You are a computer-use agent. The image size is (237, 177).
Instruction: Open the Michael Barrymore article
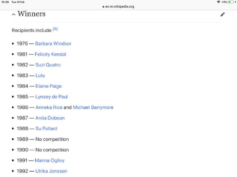click(x=93, y=107)
